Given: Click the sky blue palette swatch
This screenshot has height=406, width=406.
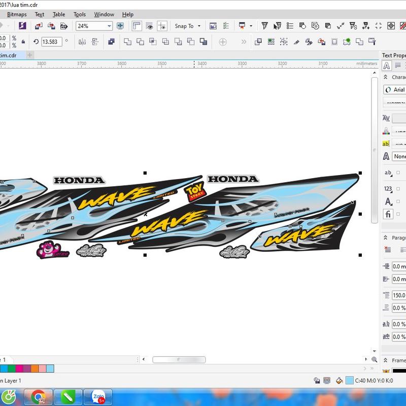Looking at the screenshot, I should point(50,368).
